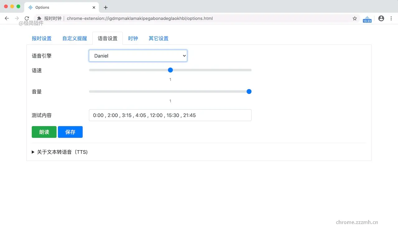Switch to the 报时设置 tab
The height and width of the screenshot is (249, 398).
tap(42, 38)
